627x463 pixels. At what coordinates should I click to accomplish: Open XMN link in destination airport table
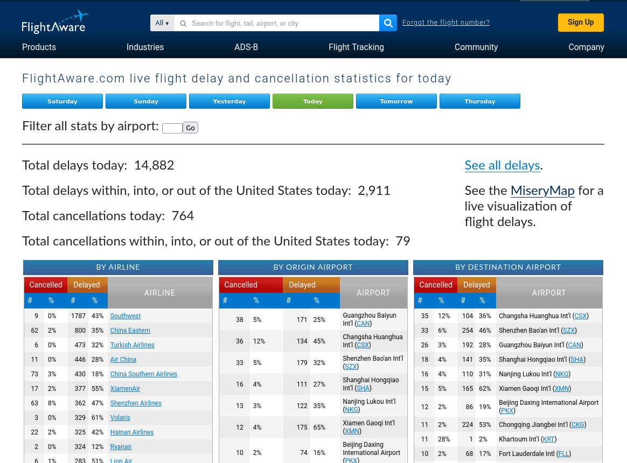(562, 389)
